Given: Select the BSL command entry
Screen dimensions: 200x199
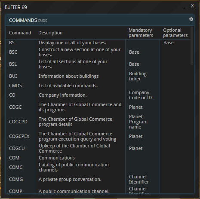Looking at the screenshot, I should click(13, 64).
